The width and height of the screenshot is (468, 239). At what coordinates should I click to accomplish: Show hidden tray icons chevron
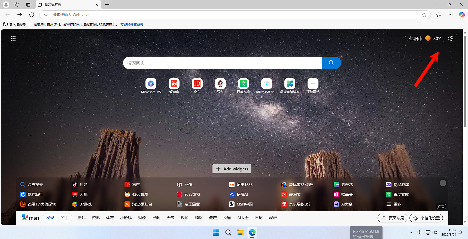pos(411,232)
